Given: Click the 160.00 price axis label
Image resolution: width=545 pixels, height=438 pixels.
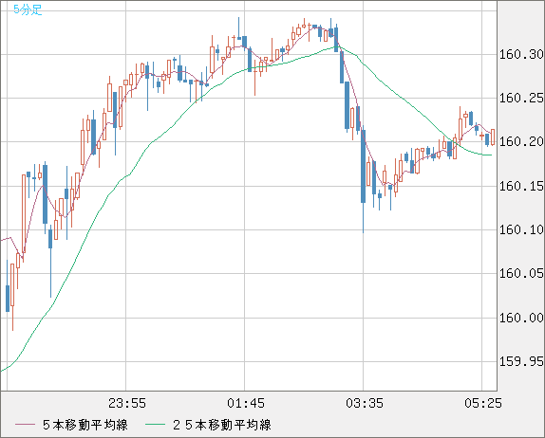Looking at the screenshot, I should [521, 318].
